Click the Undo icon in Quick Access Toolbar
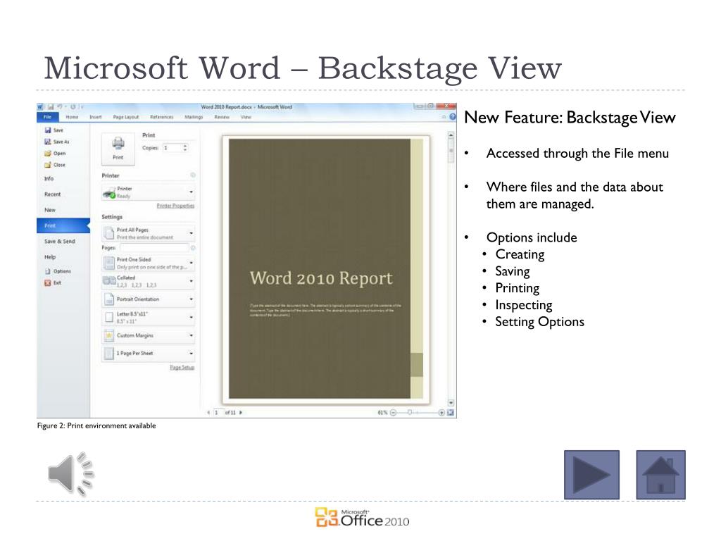The width and height of the screenshot is (721, 541). (x=59, y=107)
